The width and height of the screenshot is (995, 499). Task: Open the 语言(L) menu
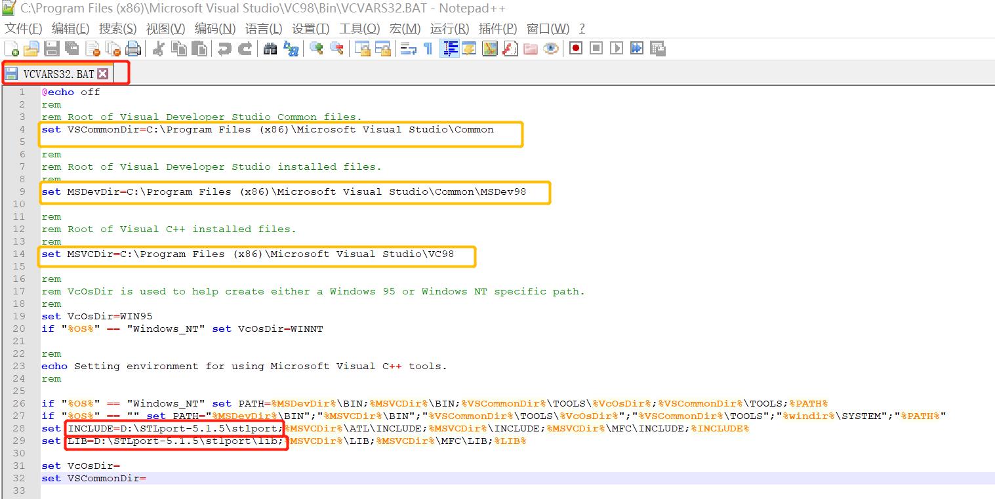point(263,29)
